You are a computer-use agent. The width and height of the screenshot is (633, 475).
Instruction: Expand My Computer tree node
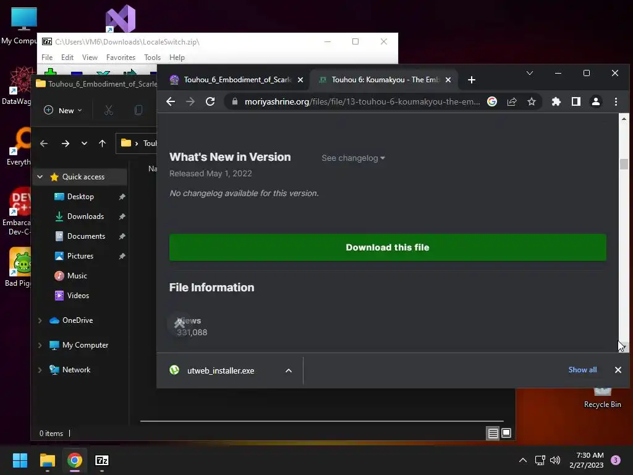pyautogui.click(x=40, y=345)
